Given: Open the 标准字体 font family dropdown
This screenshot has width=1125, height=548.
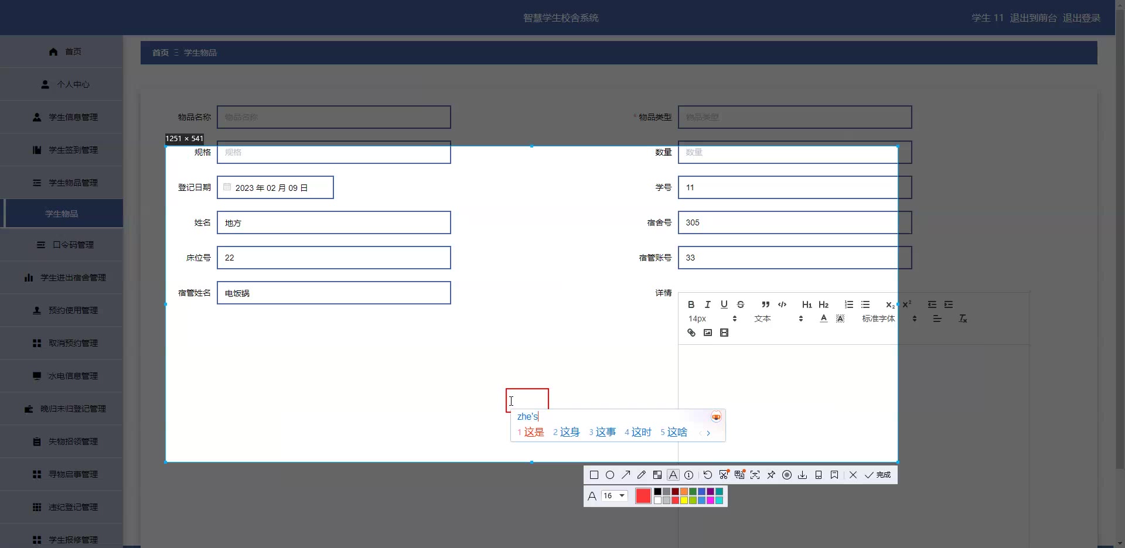Looking at the screenshot, I should (x=889, y=318).
